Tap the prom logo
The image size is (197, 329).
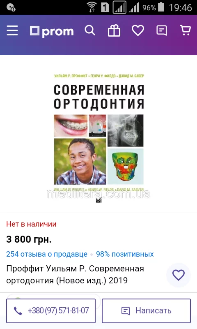click(x=52, y=32)
